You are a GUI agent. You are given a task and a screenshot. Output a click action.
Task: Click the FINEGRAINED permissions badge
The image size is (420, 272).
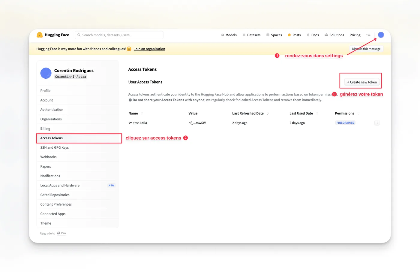[x=345, y=123]
